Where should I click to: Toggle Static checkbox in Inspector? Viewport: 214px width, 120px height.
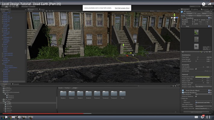tap(205, 11)
